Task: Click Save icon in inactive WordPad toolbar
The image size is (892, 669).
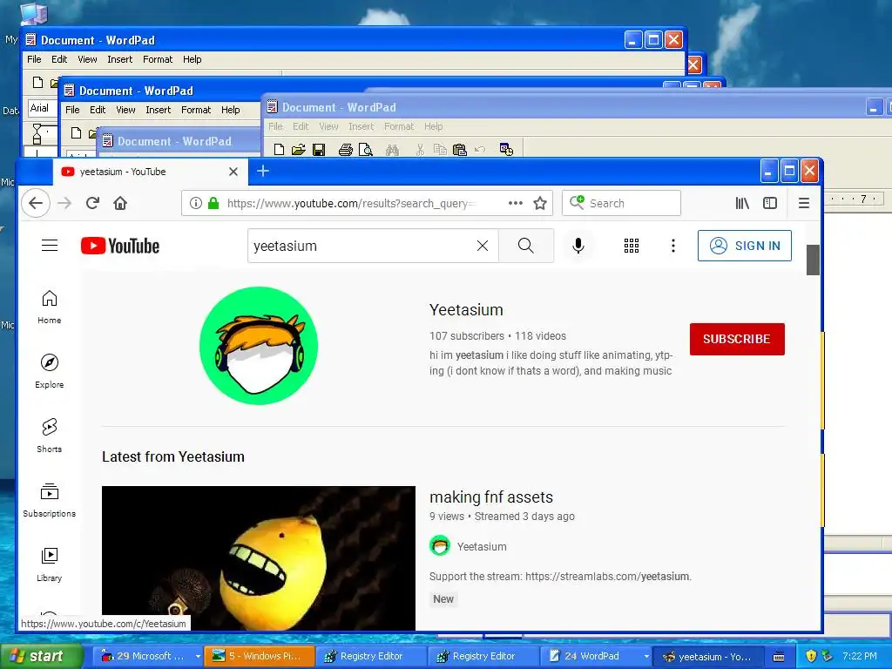Action: tap(319, 150)
